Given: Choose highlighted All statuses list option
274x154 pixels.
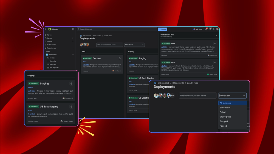Looking at the screenshot, I should pyautogui.click(x=232, y=103).
